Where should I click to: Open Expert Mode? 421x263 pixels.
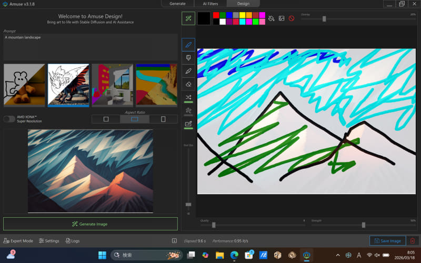coord(18,241)
